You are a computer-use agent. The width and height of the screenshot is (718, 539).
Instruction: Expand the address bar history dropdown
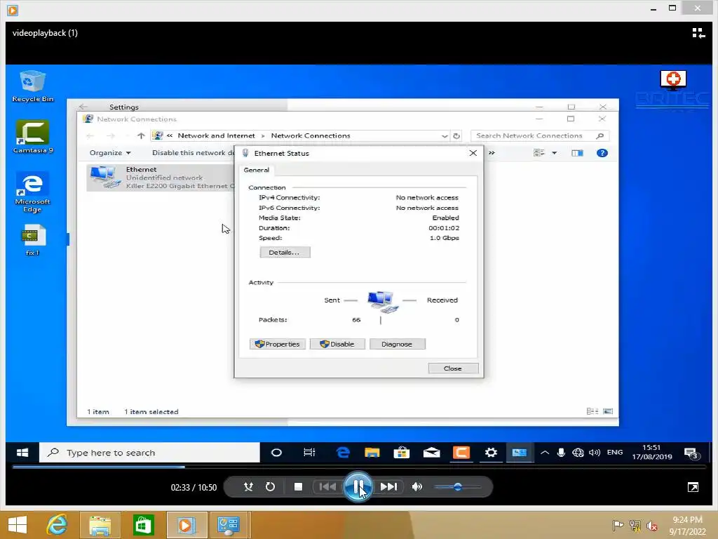click(444, 136)
